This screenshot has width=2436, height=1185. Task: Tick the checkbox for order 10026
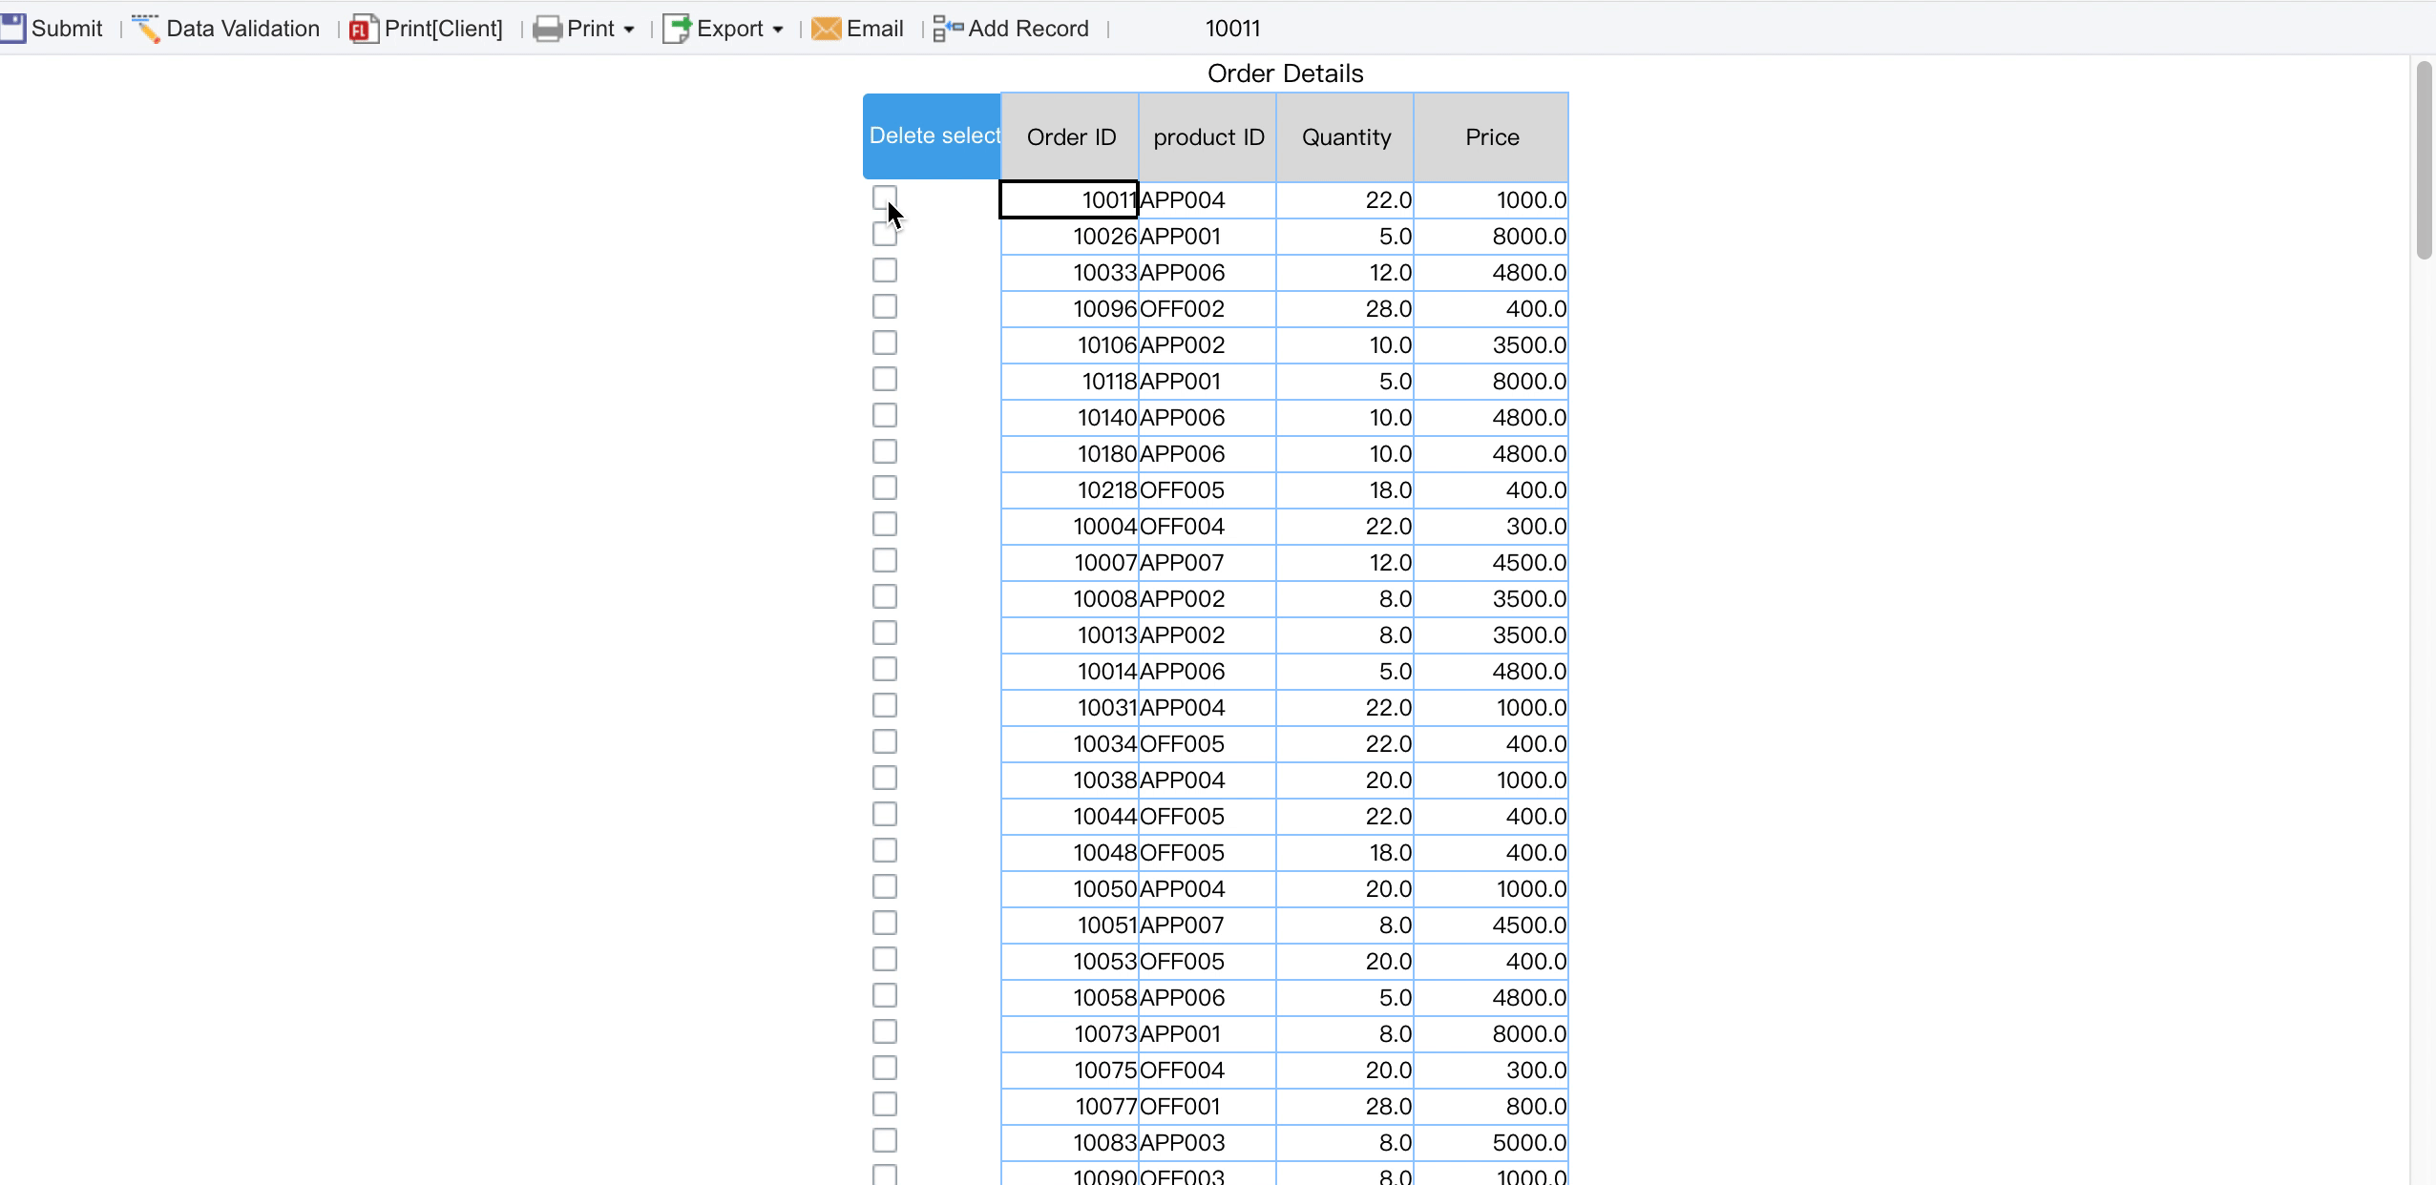[x=885, y=235]
